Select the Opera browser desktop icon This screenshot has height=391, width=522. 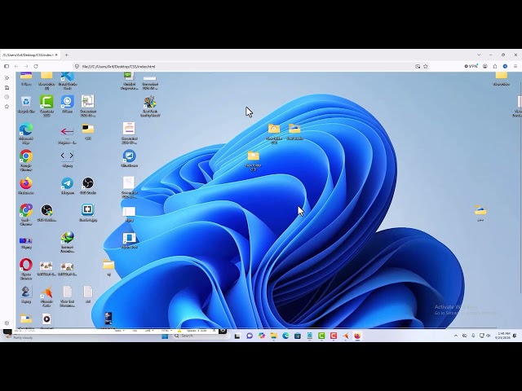26,269
